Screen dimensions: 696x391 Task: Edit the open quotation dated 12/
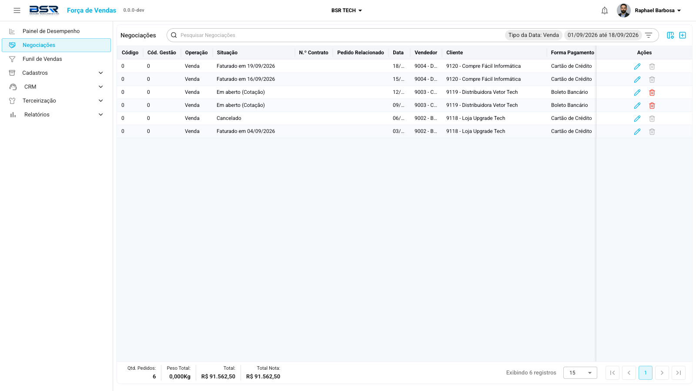click(637, 93)
